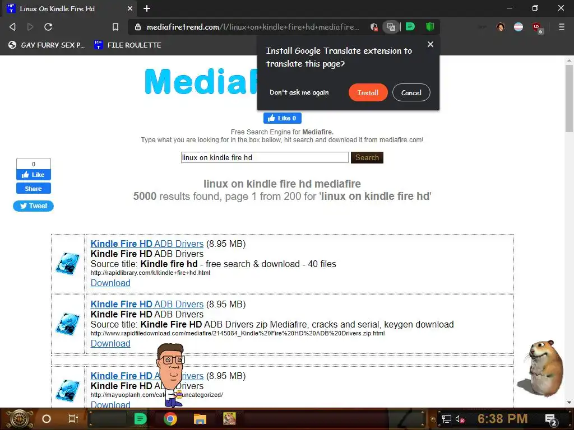Go back using the browser back arrow
574x430 pixels.
coord(12,27)
